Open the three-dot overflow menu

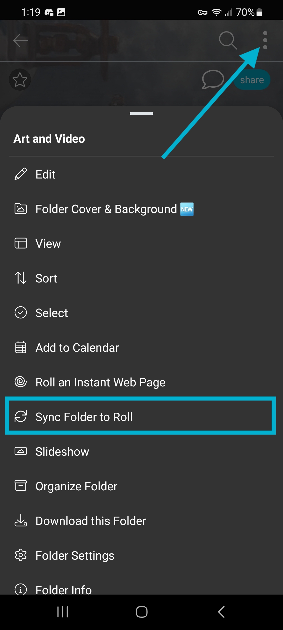[x=265, y=40]
